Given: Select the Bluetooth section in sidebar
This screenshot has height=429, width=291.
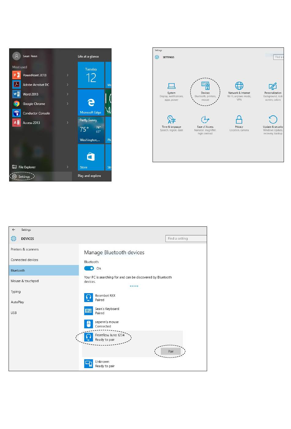Looking at the screenshot, I should click(44, 270).
